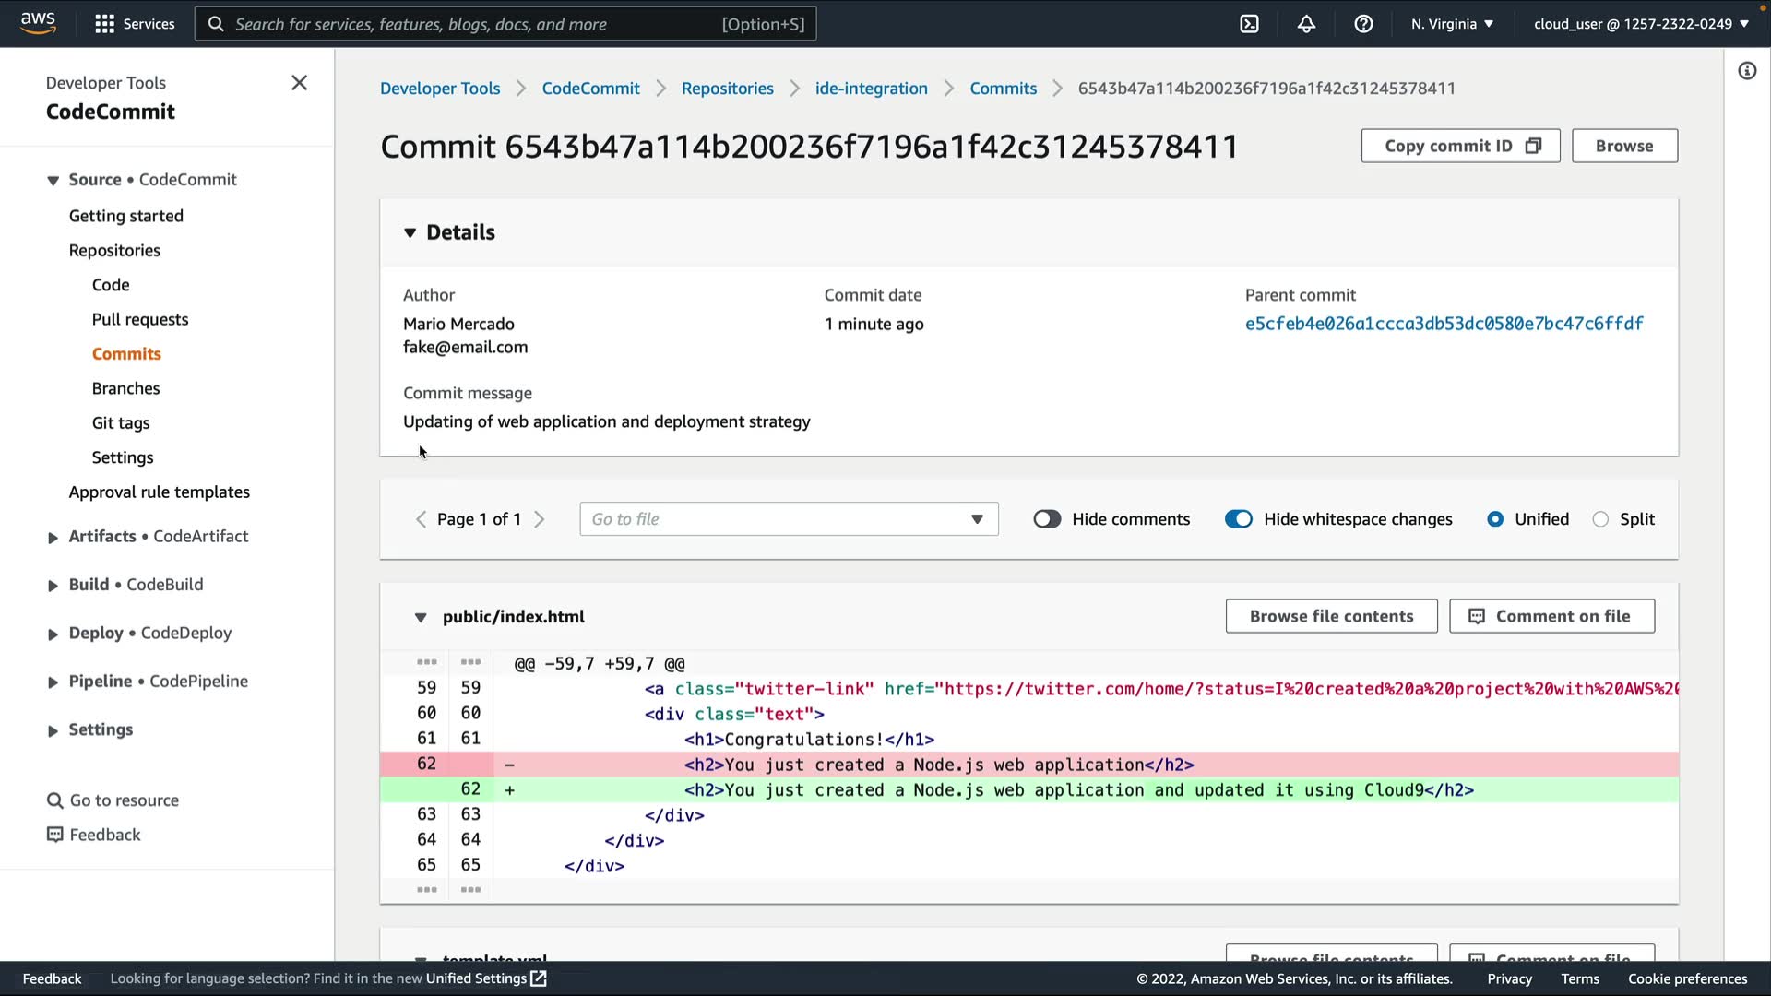
Task: Select the Split diff view option
Action: tap(1600, 519)
